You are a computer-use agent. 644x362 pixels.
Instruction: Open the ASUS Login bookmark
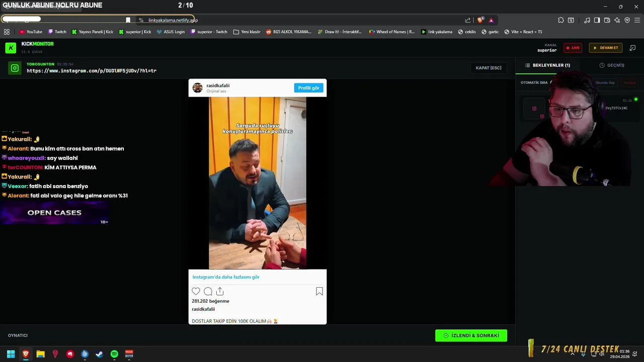point(171,32)
